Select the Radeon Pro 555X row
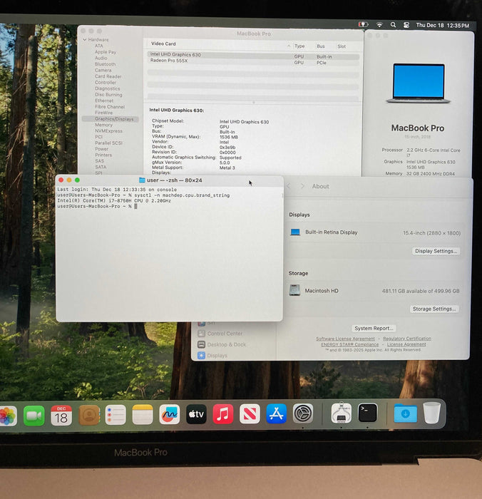 (x=253, y=61)
